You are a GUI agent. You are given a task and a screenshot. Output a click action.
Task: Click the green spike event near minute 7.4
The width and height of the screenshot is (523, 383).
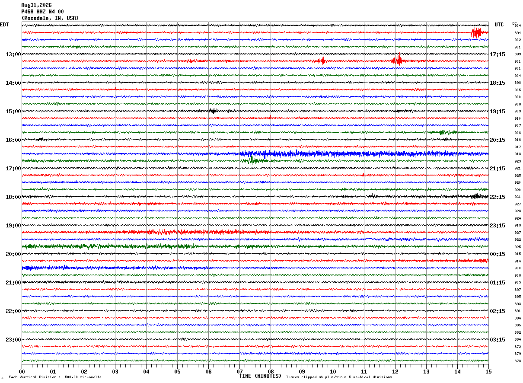tap(252, 160)
